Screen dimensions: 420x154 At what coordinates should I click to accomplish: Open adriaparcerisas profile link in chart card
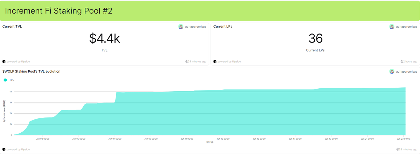pyautogui.click(x=407, y=71)
